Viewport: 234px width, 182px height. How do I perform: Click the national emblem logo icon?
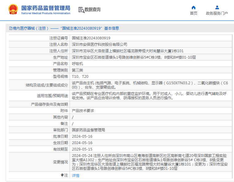pos(13,9)
